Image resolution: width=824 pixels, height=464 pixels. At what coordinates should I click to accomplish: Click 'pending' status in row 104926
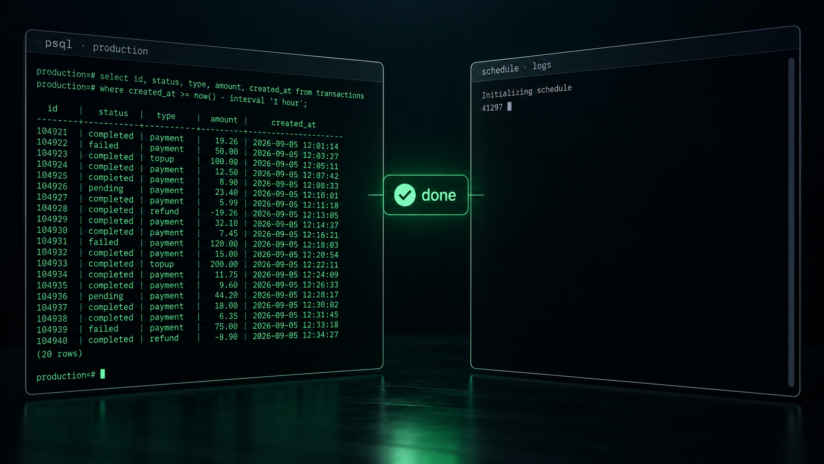[106, 188]
